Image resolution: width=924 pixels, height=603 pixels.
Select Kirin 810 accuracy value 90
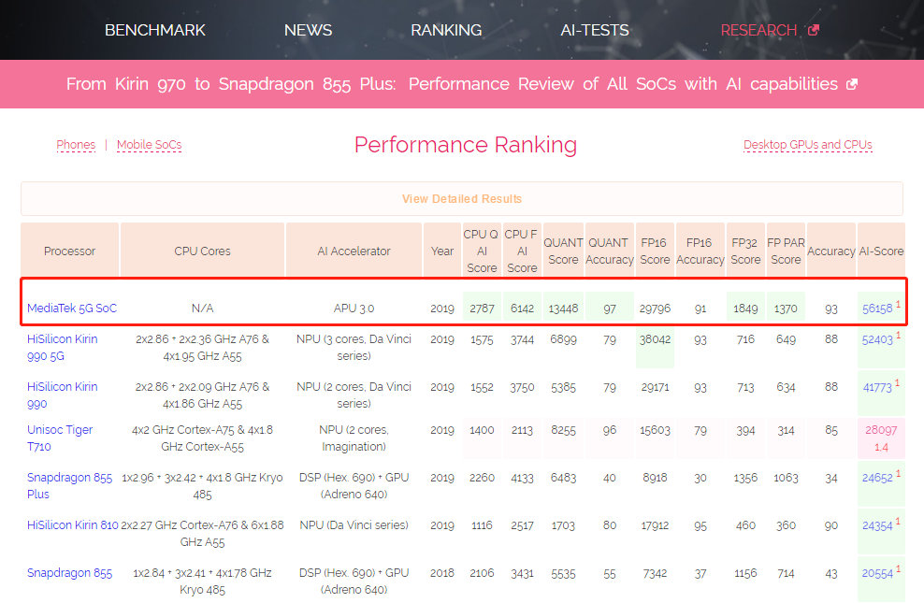click(x=830, y=525)
